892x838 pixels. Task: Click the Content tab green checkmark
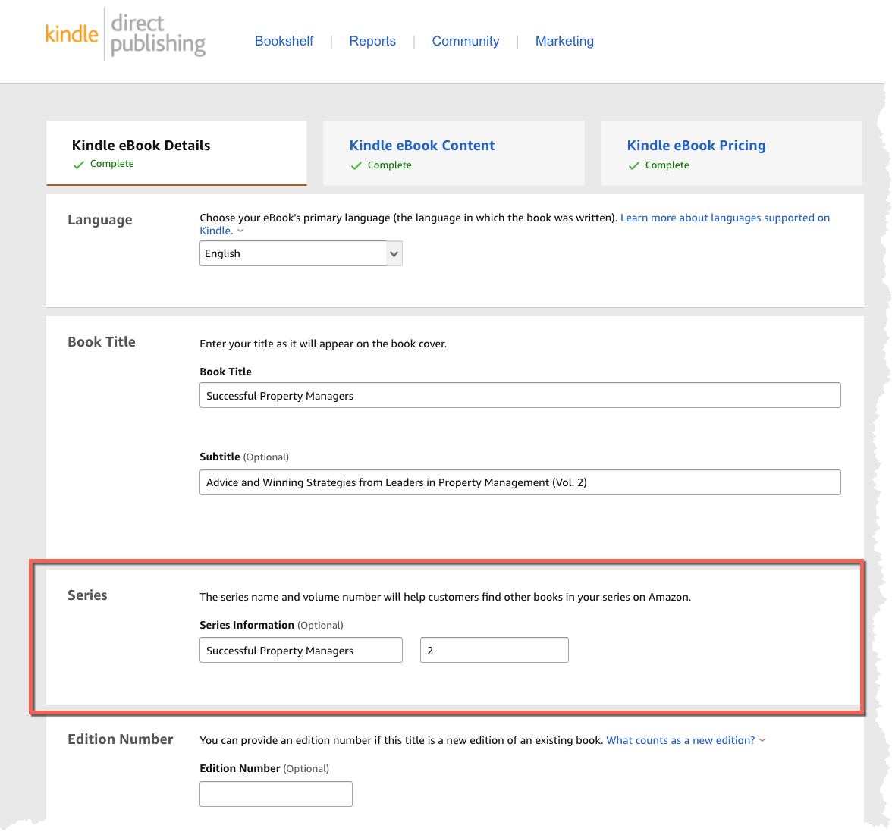[356, 165]
